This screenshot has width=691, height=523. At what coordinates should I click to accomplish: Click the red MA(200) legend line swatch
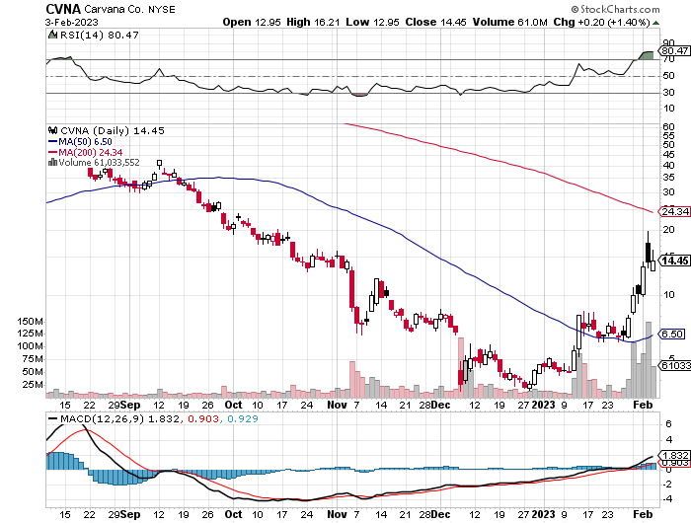pyautogui.click(x=52, y=152)
